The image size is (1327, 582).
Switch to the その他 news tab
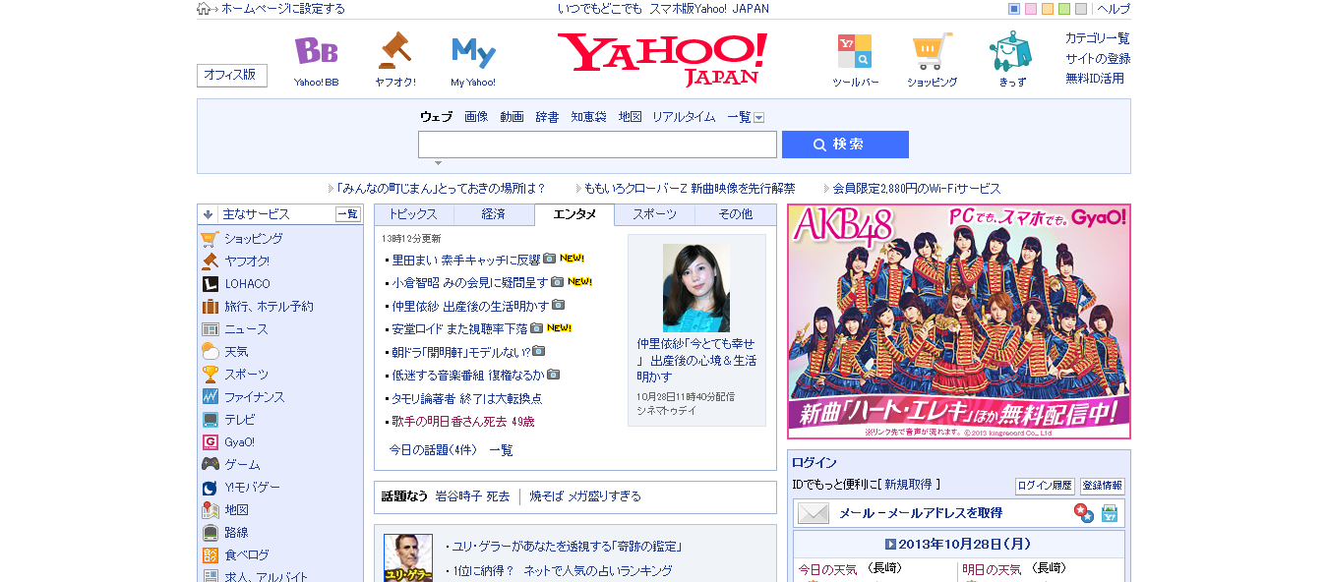pos(735,214)
